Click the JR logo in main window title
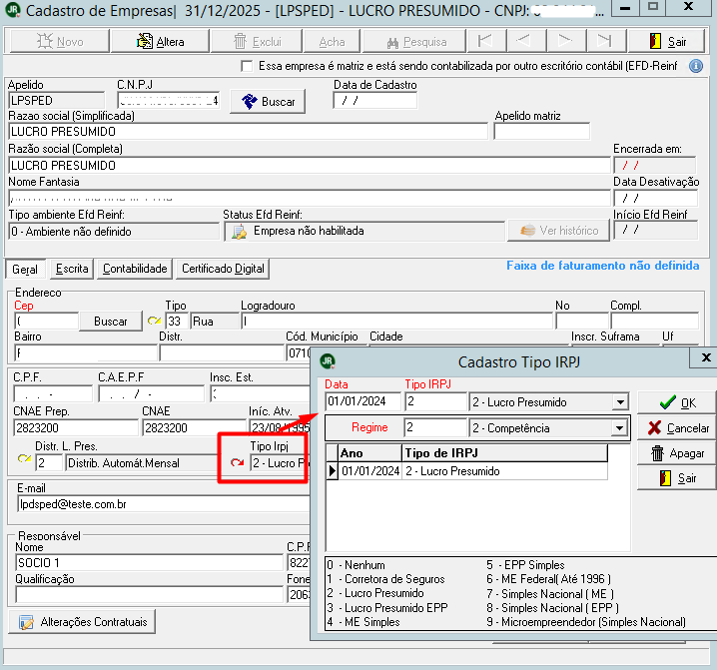Screen dimensions: 717x670 (x=13, y=10)
